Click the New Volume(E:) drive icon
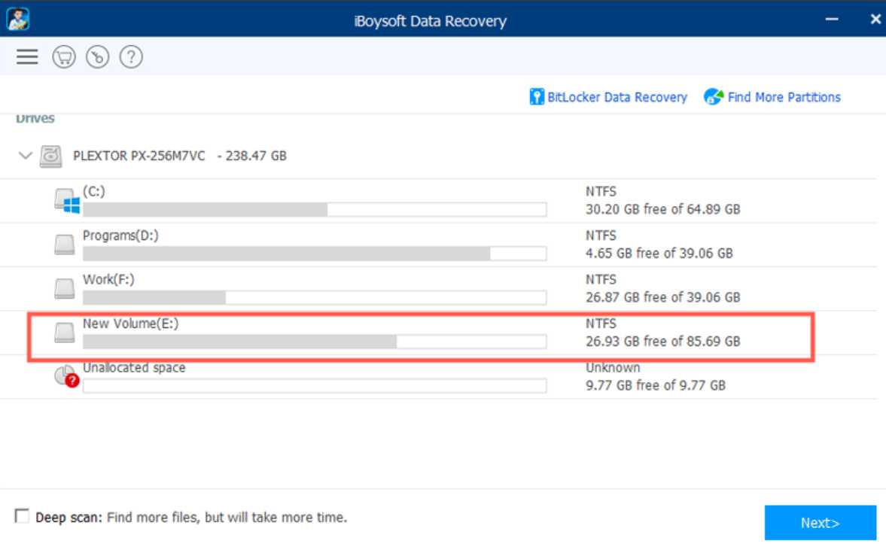Screen dimensions: 886x556 [x=65, y=333]
